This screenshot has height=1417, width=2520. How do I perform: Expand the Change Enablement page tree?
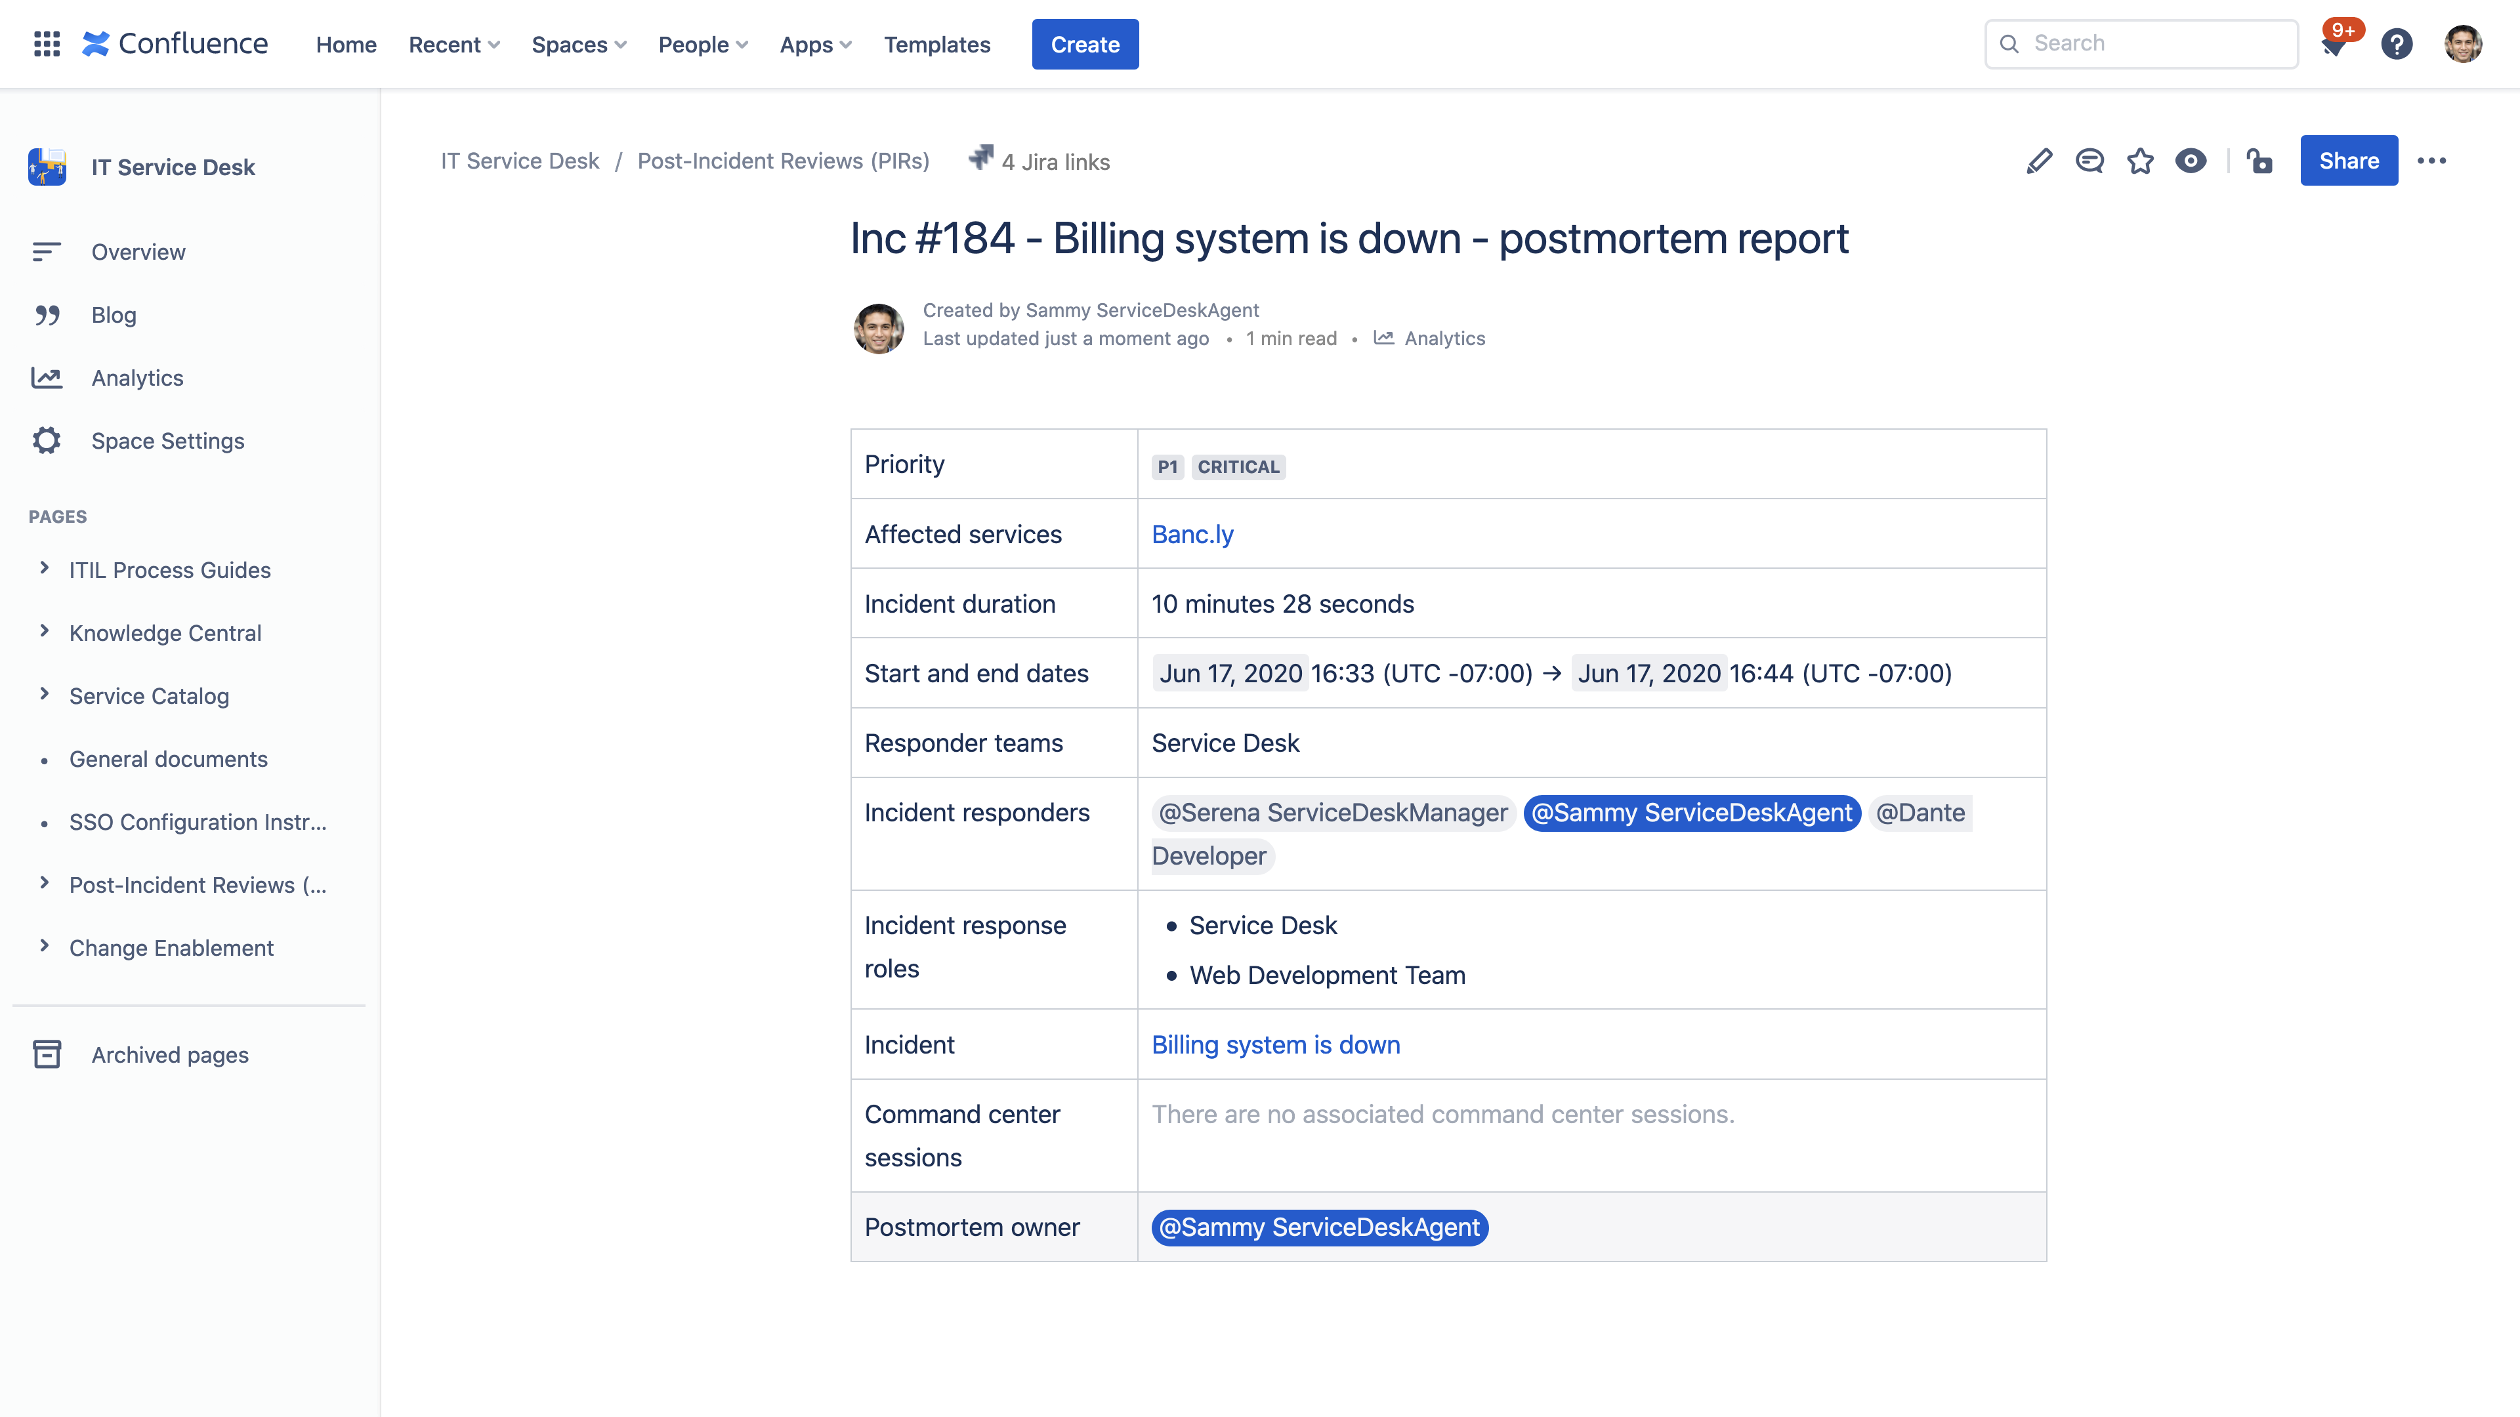pos(44,945)
